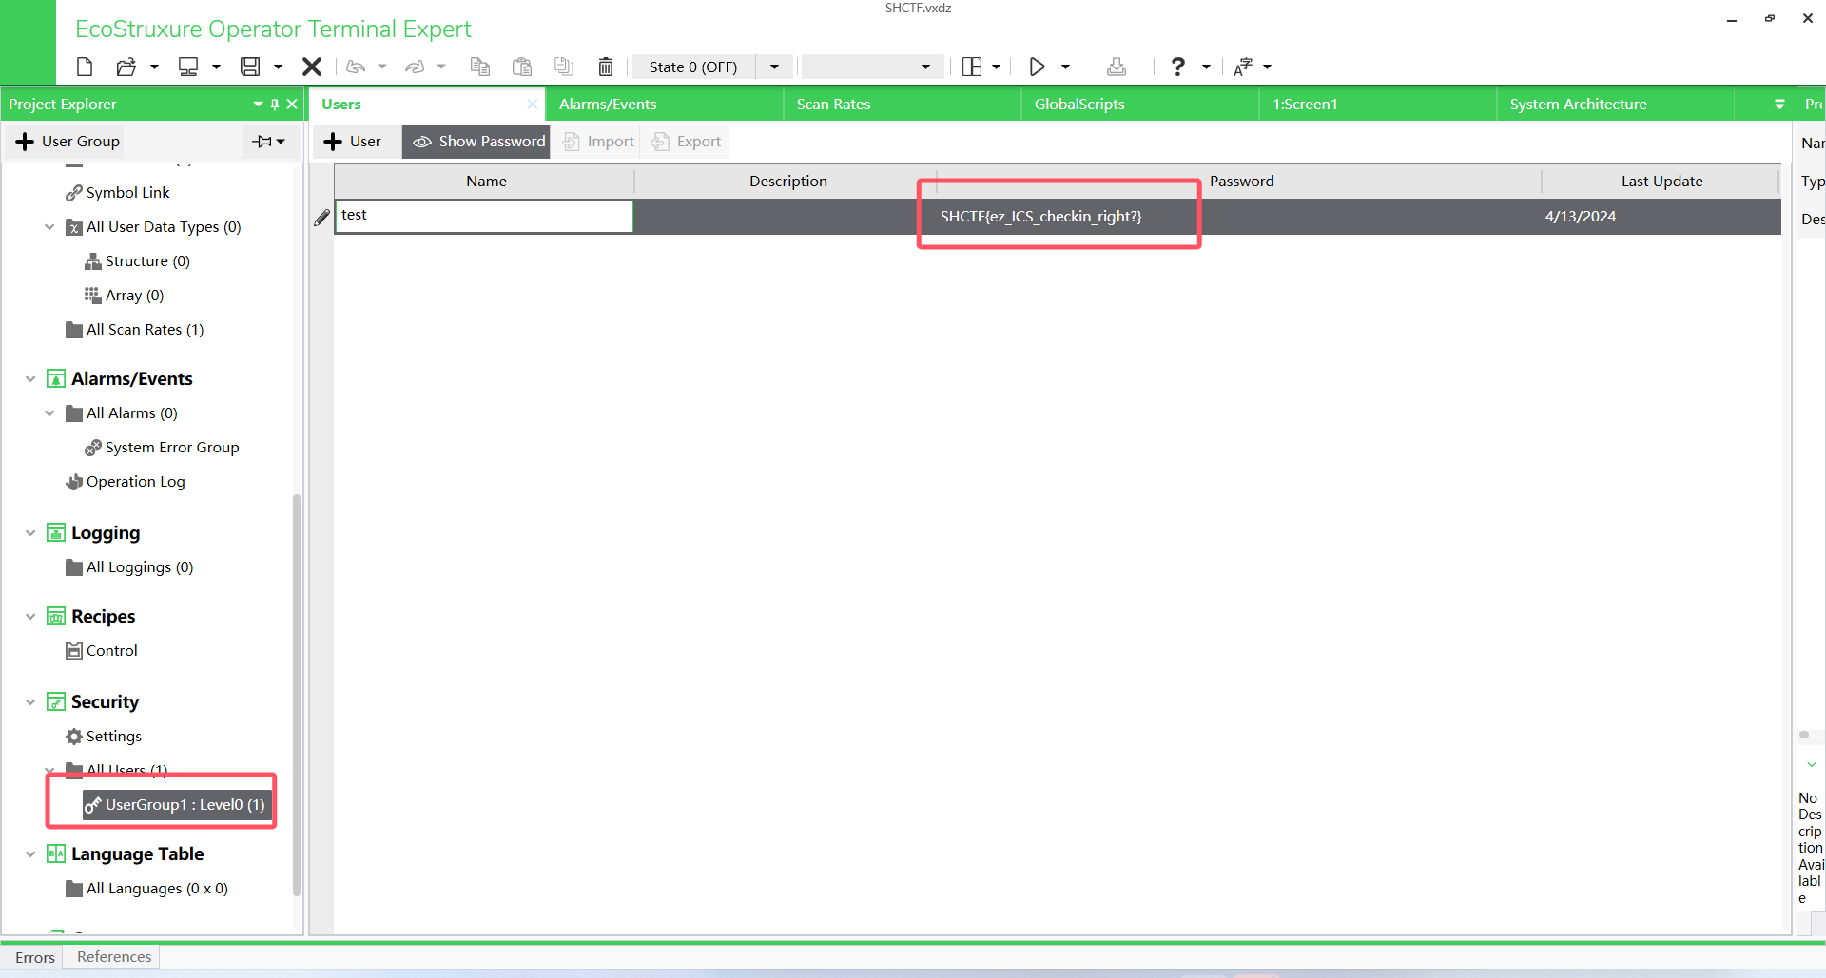
Task: Open the Control recipe item
Action: [102, 651]
